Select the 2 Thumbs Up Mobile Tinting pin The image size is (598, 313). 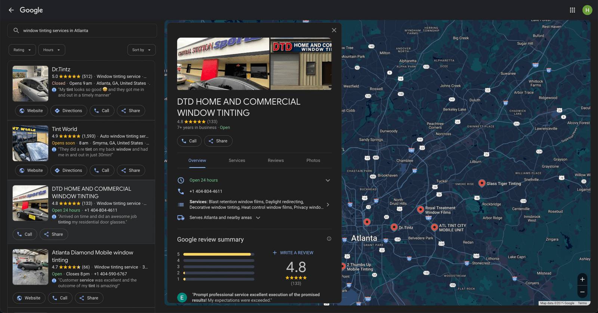pos(343,266)
